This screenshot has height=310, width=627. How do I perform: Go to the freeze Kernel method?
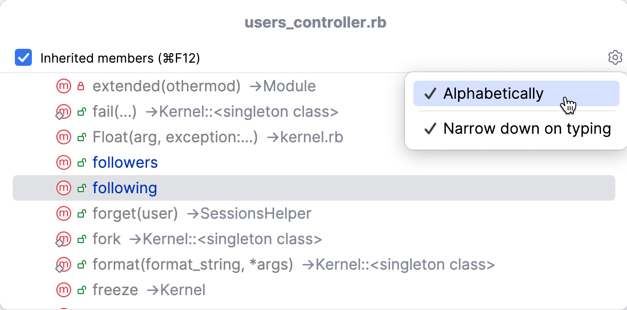pyautogui.click(x=149, y=290)
